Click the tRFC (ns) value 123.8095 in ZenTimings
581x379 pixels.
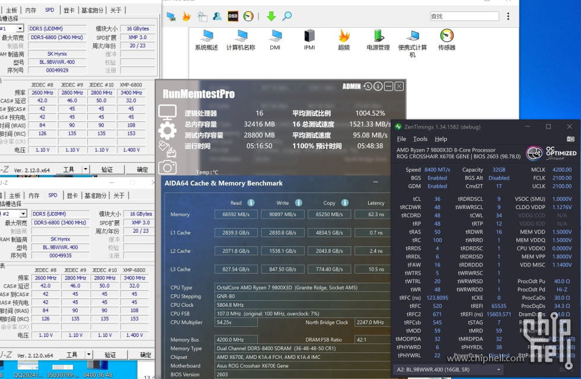tap(438, 297)
